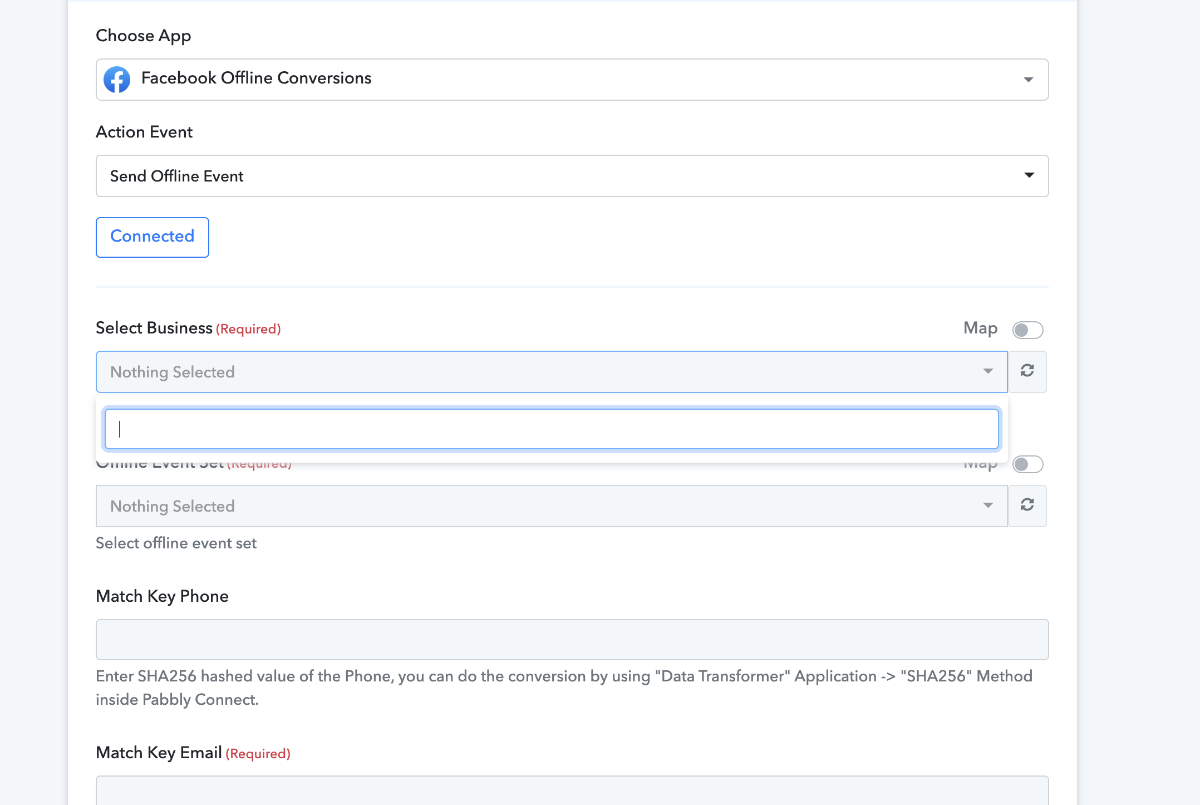This screenshot has width=1200, height=805.
Task: Click the Connected button
Action: (153, 237)
